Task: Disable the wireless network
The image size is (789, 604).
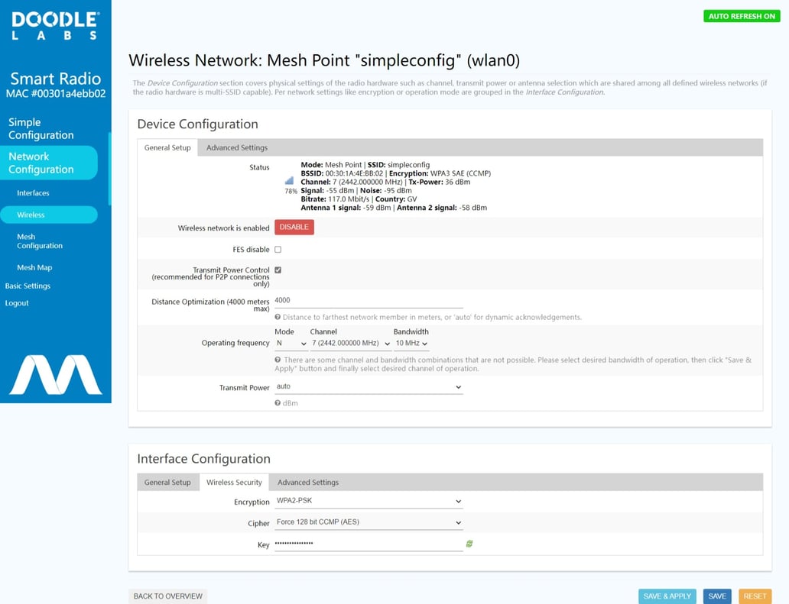Action: click(294, 227)
